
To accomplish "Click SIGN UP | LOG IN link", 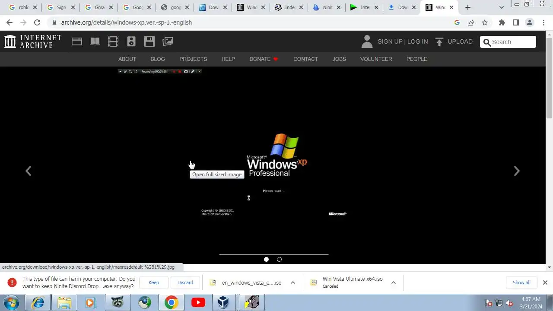I will click(403, 41).
